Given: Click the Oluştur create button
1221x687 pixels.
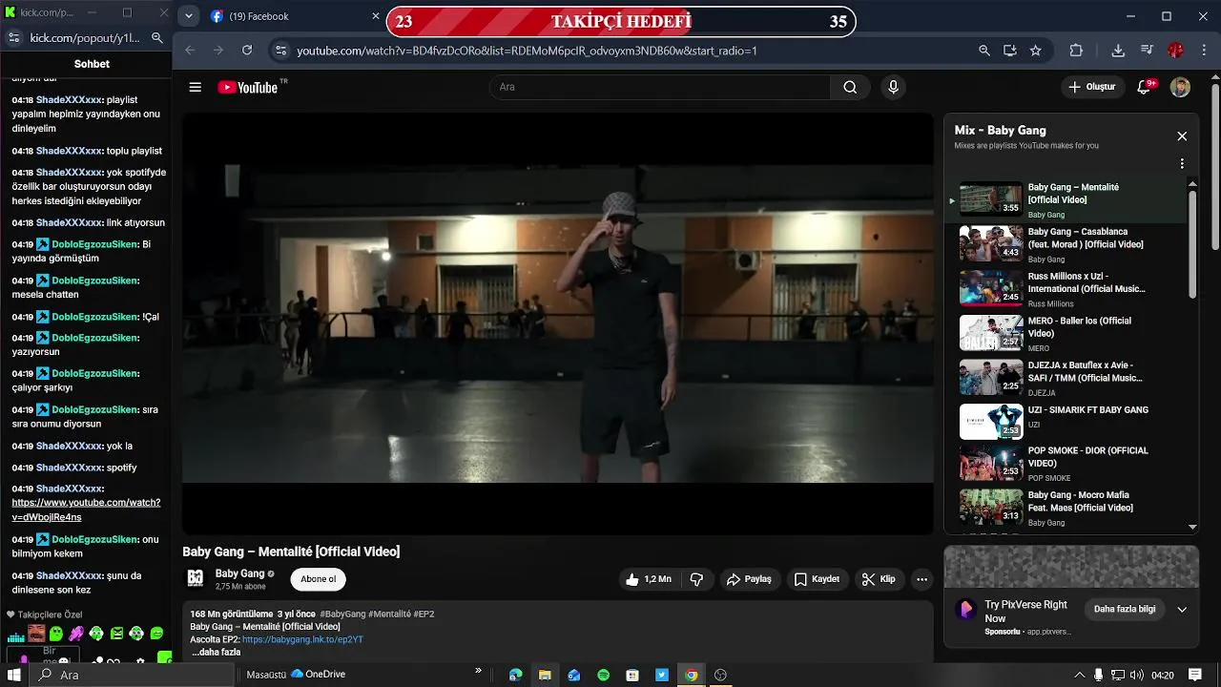Looking at the screenshot, I should click(x=1091, y=87).
